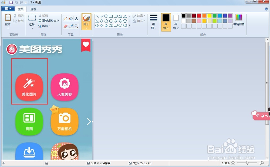Activate 颜色 1 (Color 1) selector

click(166, 22)
